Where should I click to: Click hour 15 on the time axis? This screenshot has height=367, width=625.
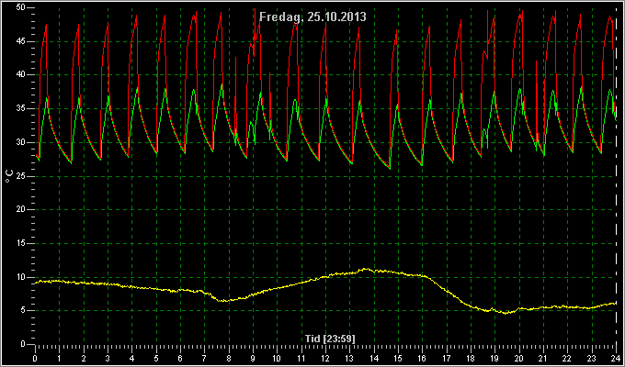(398, 359)
